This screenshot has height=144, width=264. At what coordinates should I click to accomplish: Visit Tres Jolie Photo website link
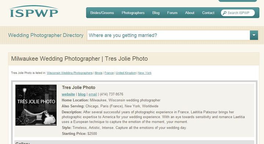point(68,94)
